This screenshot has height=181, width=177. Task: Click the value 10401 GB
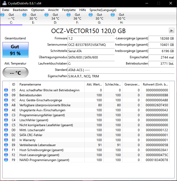pyautogui.click(x=162, y=45)
